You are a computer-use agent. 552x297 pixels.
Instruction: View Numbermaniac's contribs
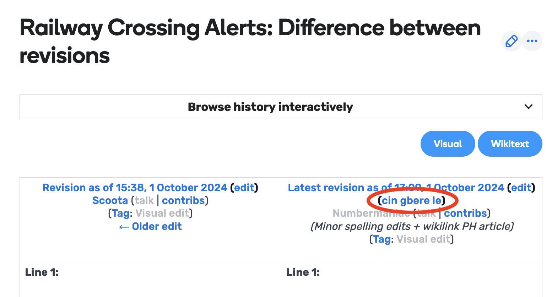point(465,213)
